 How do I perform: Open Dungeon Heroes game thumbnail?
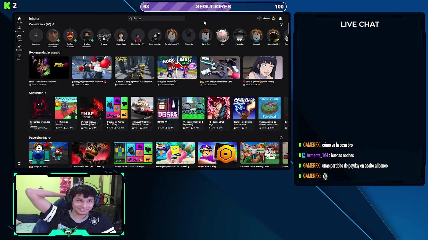point(177,68)
